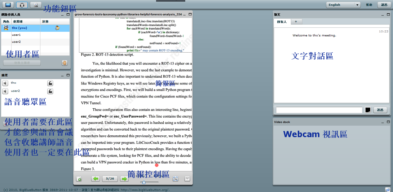The height and width of the screenshot is (192, 393).
Task: Click the Welcome to thx's meeting message
Action: point(314,35)
